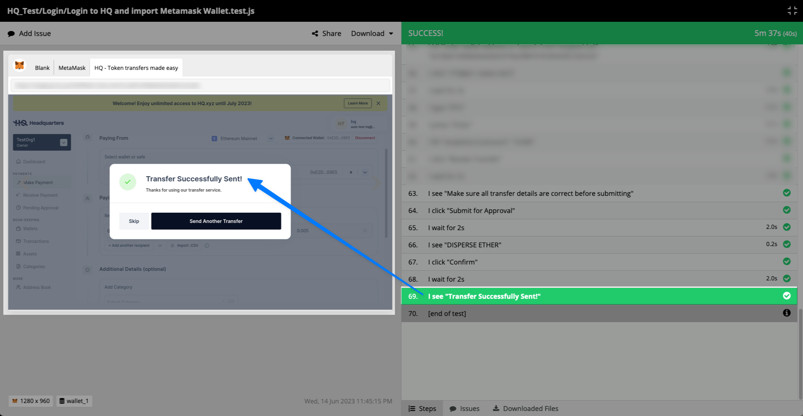The height and width of the screenshot is (416, 803).
Task: Click the green check icon on step 65
Action: [787, 227]
